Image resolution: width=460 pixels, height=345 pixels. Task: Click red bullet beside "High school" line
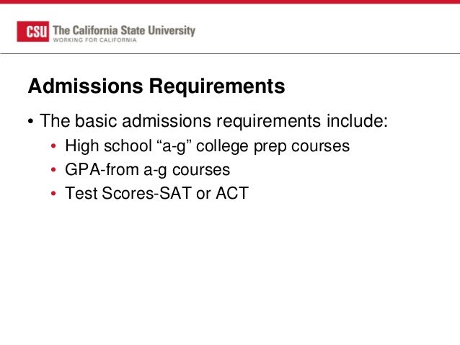tap(53, 145)
